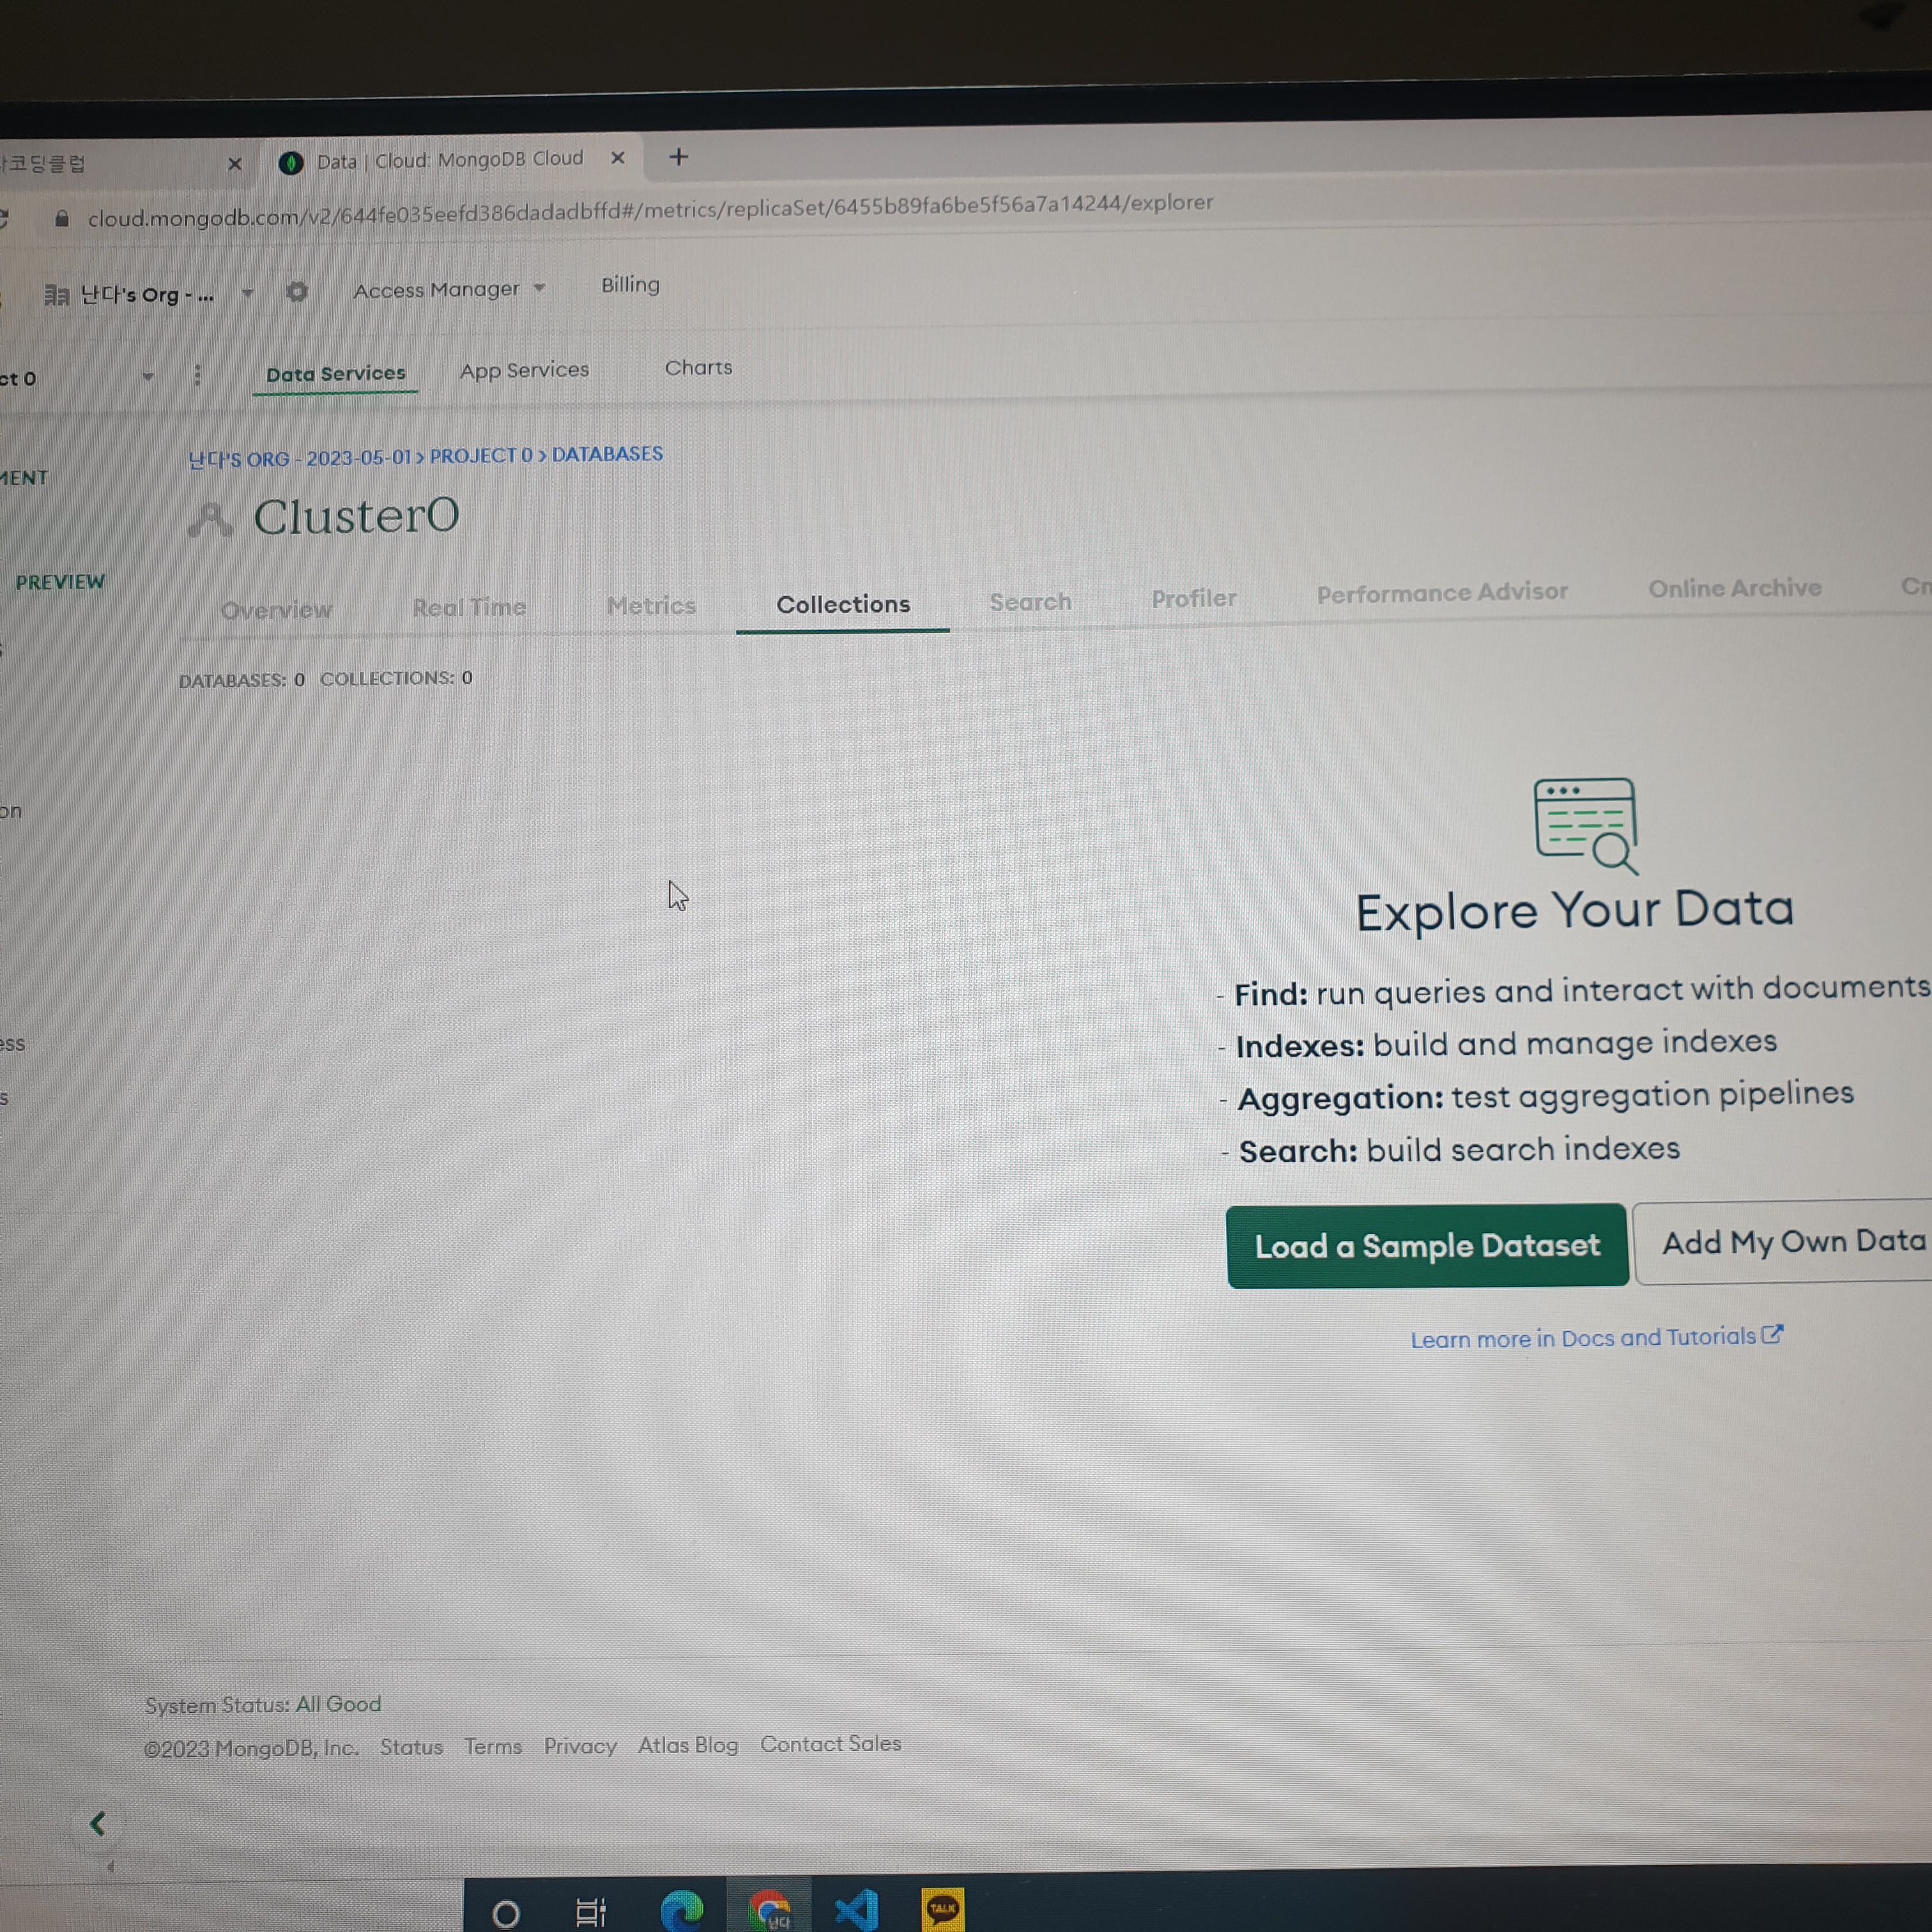
Task: Launch Microsoft Edge from the taskbar
Action: click(x=682, y=1910)
